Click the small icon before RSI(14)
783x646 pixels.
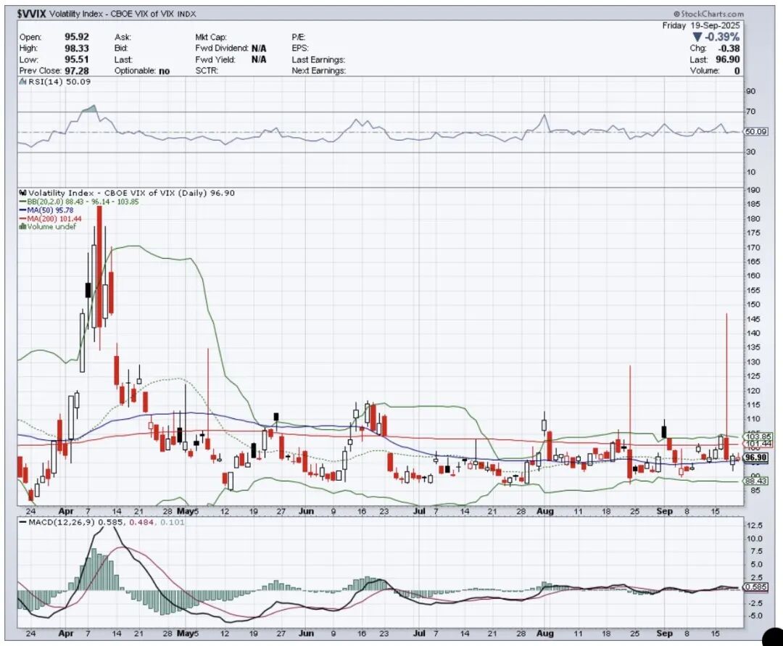point(23,81)
